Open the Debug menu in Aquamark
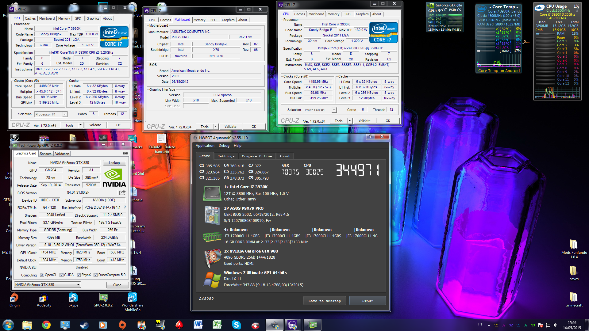589x331 pixels. (x=224, y=146)
